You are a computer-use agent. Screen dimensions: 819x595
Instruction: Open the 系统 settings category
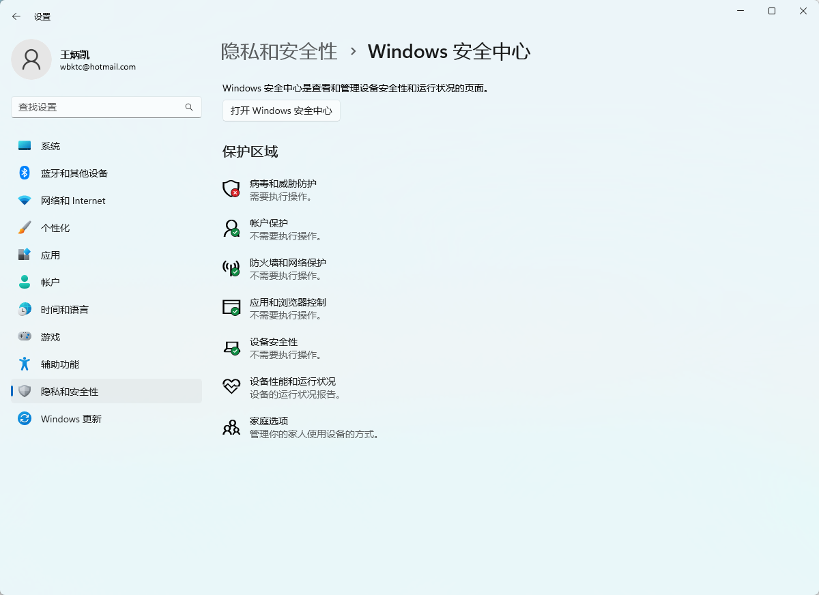coord(106,146)
